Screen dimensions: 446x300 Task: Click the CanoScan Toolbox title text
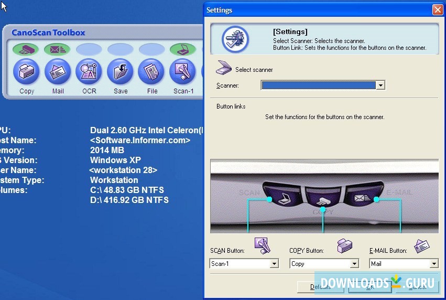tap(48, 33)
